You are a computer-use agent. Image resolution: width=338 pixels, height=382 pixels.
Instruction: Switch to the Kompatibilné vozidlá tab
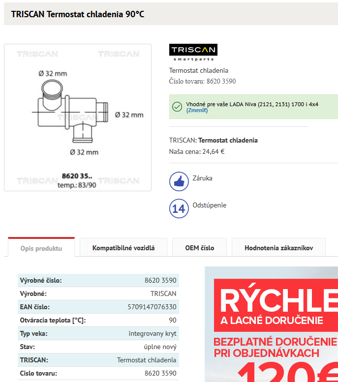tap(123, 248)
